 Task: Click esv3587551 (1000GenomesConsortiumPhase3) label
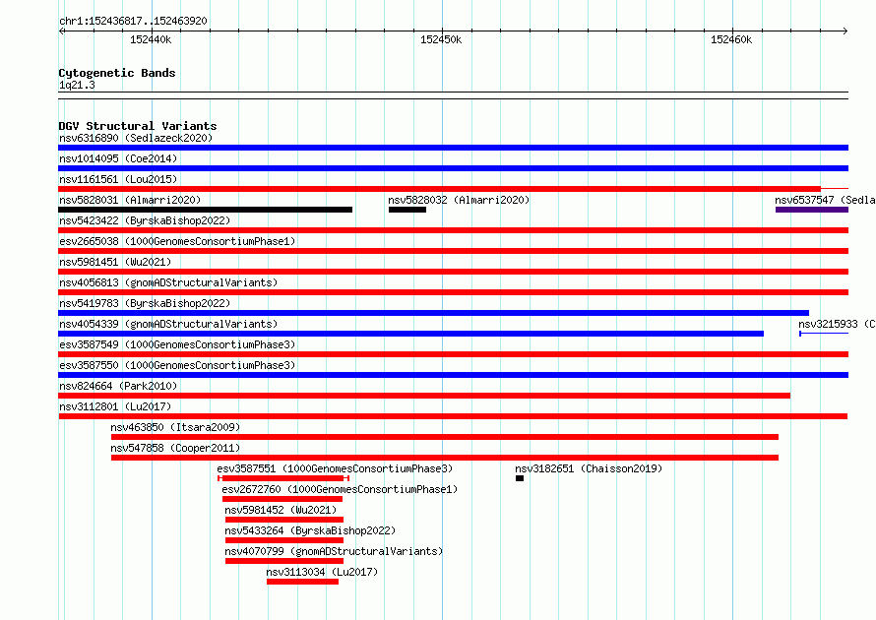point(335,468)
